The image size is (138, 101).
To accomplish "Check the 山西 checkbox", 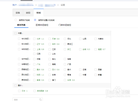I will point(80,39).
